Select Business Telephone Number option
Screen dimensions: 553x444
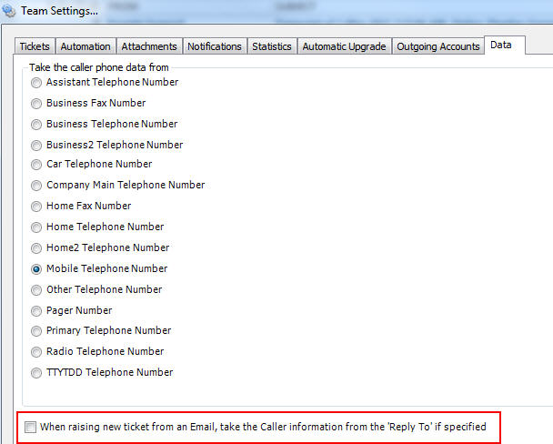[x=36, y=125]
